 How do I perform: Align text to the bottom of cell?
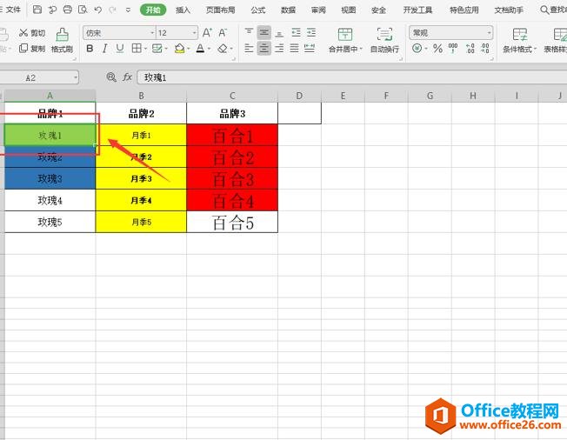(279, 33)
